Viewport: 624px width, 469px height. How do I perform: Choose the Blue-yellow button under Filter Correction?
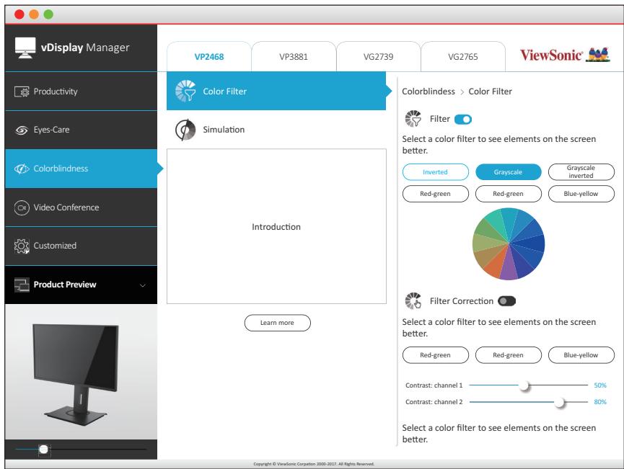click(x=581, y=355)
